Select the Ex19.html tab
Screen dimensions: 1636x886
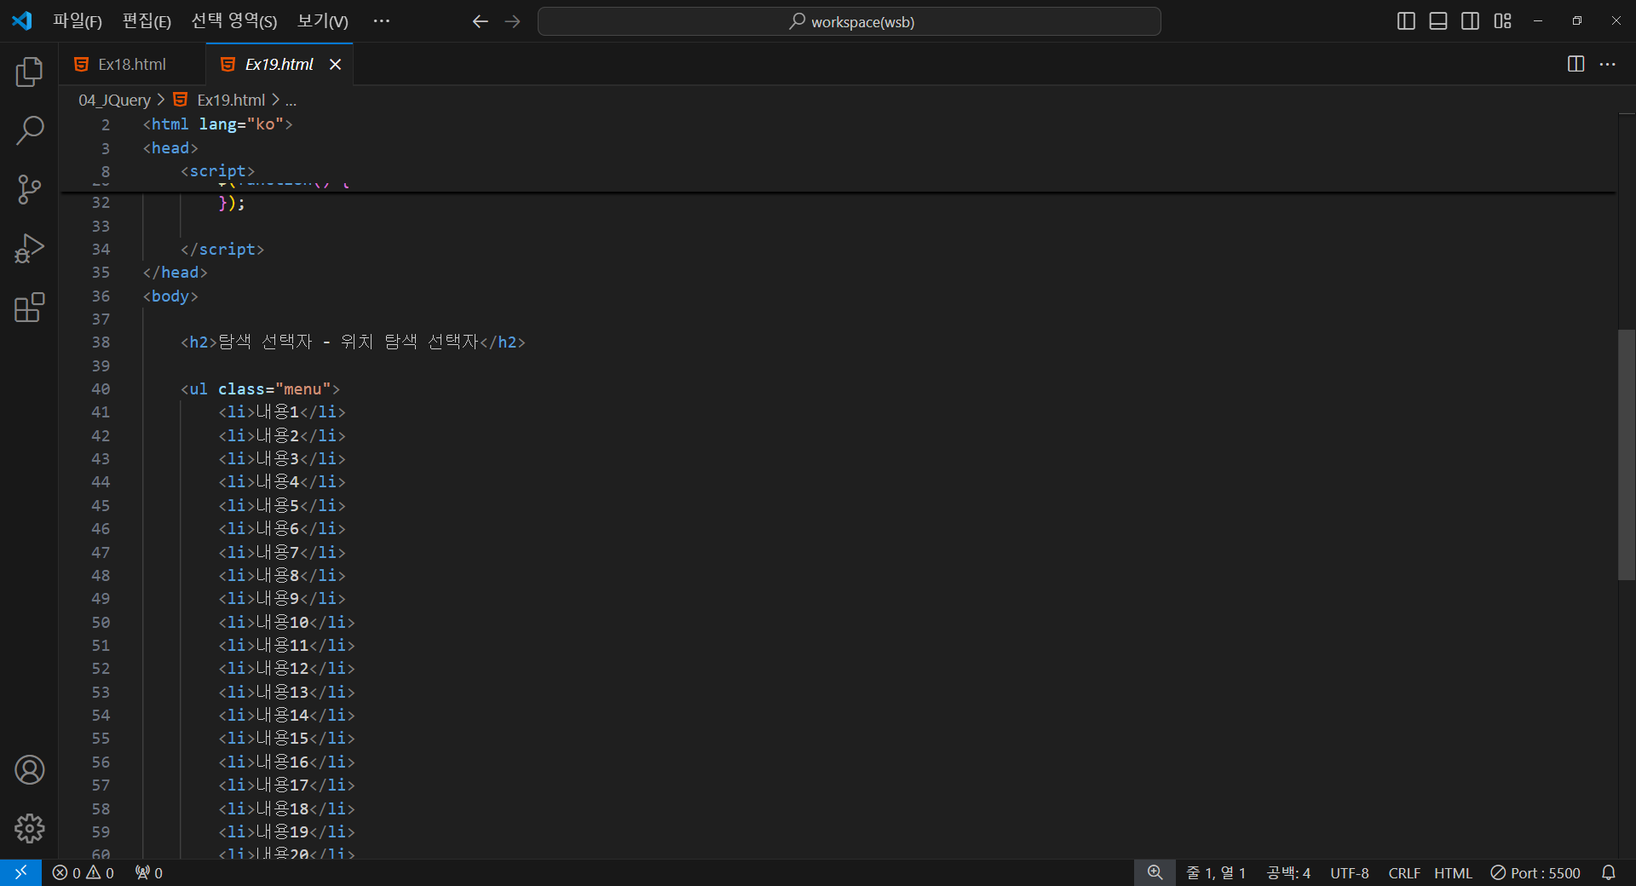[279, 64]
